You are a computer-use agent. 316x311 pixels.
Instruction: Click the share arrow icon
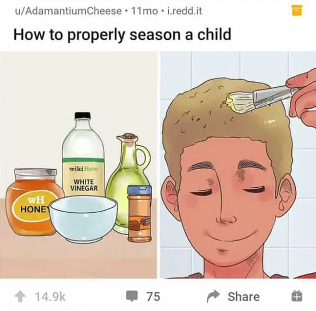(213, 296)
